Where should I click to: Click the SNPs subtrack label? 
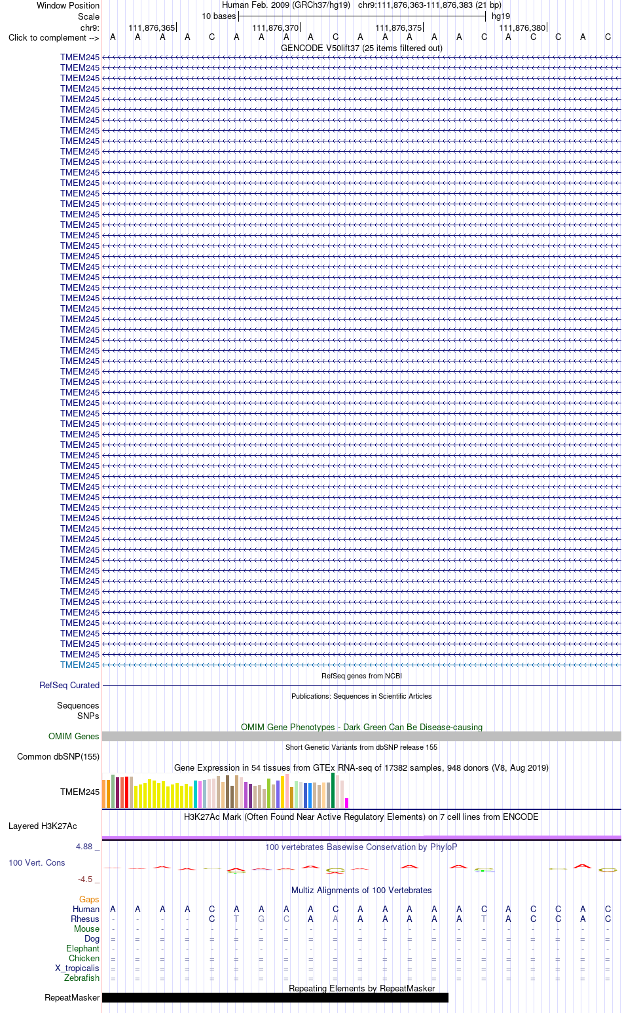point(88,716)
